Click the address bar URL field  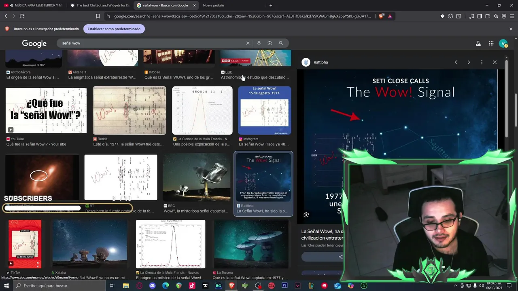(242, 16)
